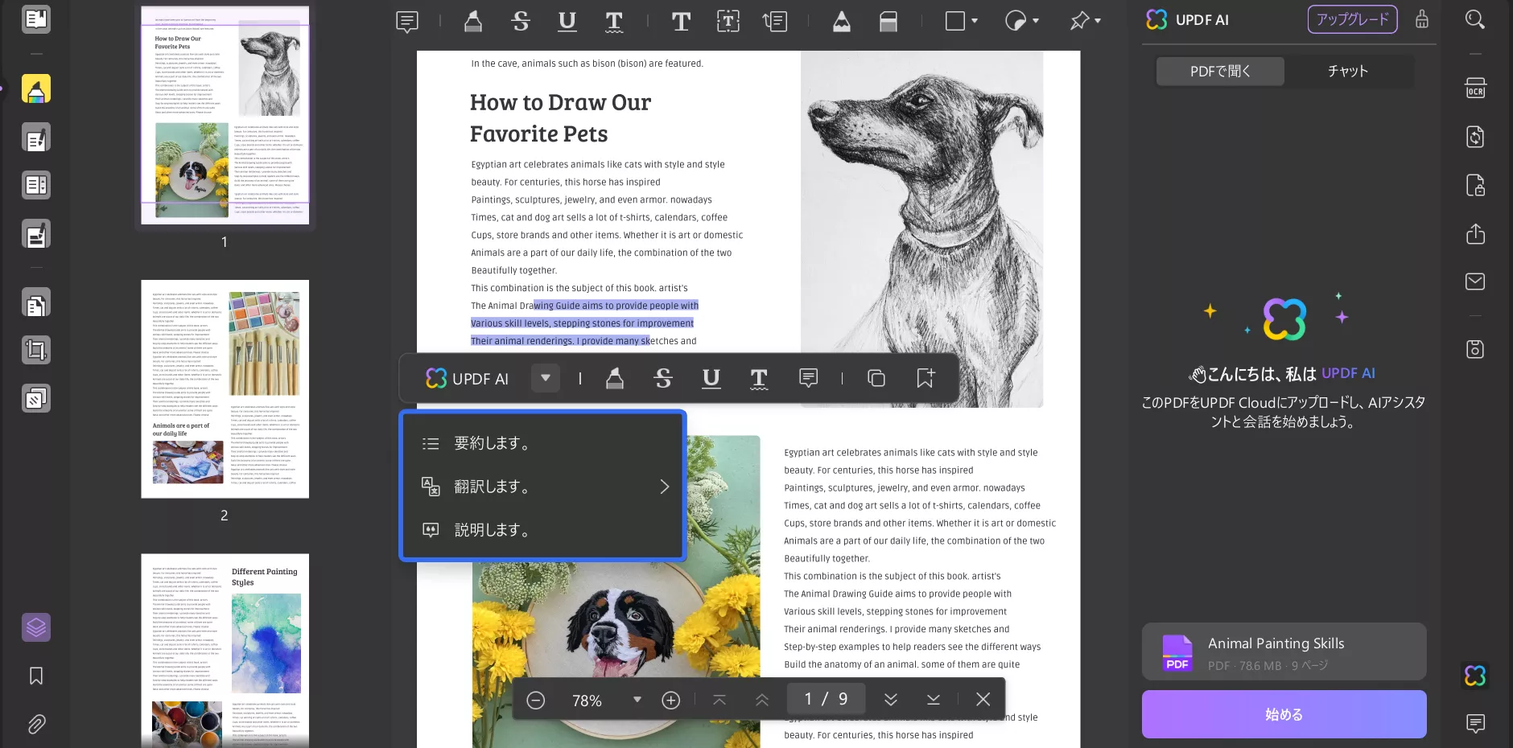Click the 始める start button
This screenshot has width=1513, height=748.
point(1284,714)
